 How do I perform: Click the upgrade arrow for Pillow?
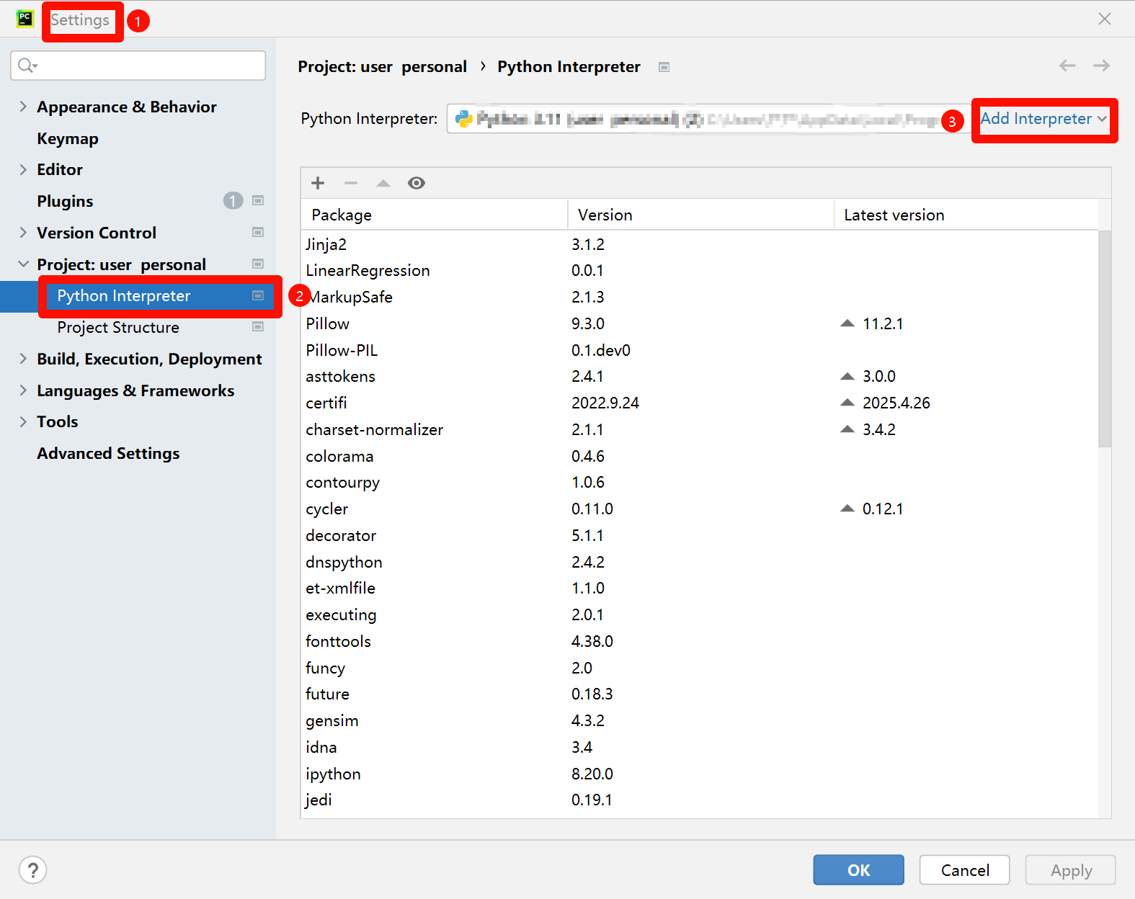point(847,323)
